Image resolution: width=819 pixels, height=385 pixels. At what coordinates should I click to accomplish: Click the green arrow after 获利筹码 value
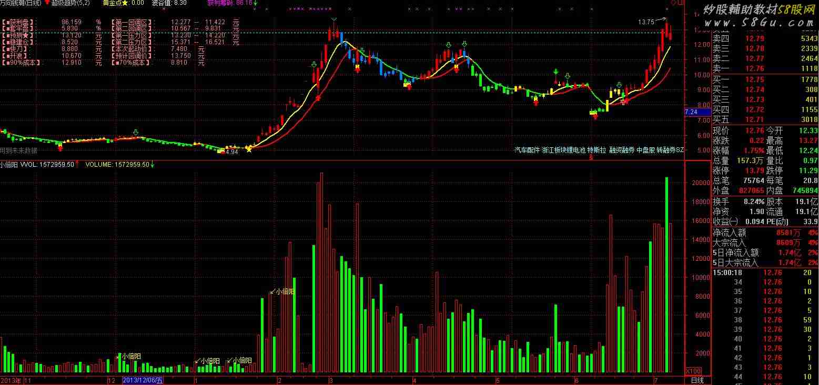pyautogui.click(x=256, y=3)
